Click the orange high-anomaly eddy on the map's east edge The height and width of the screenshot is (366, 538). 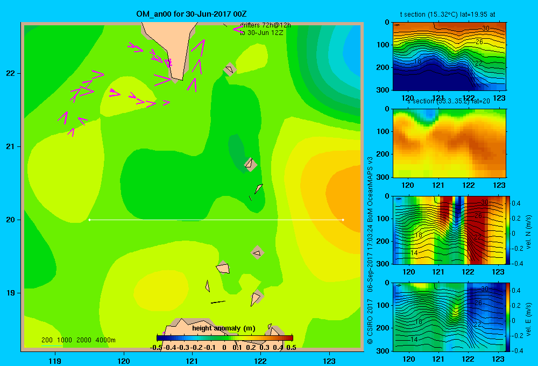[x=345, y=199]
